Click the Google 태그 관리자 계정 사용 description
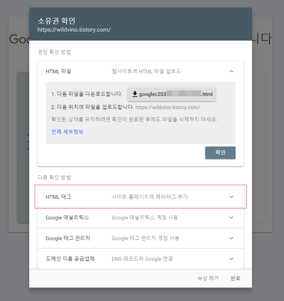284x301 pixels. [145, 238]
